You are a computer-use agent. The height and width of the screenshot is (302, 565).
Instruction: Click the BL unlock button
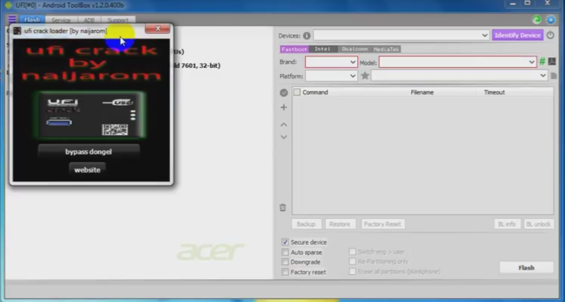[x=538, y=224]
